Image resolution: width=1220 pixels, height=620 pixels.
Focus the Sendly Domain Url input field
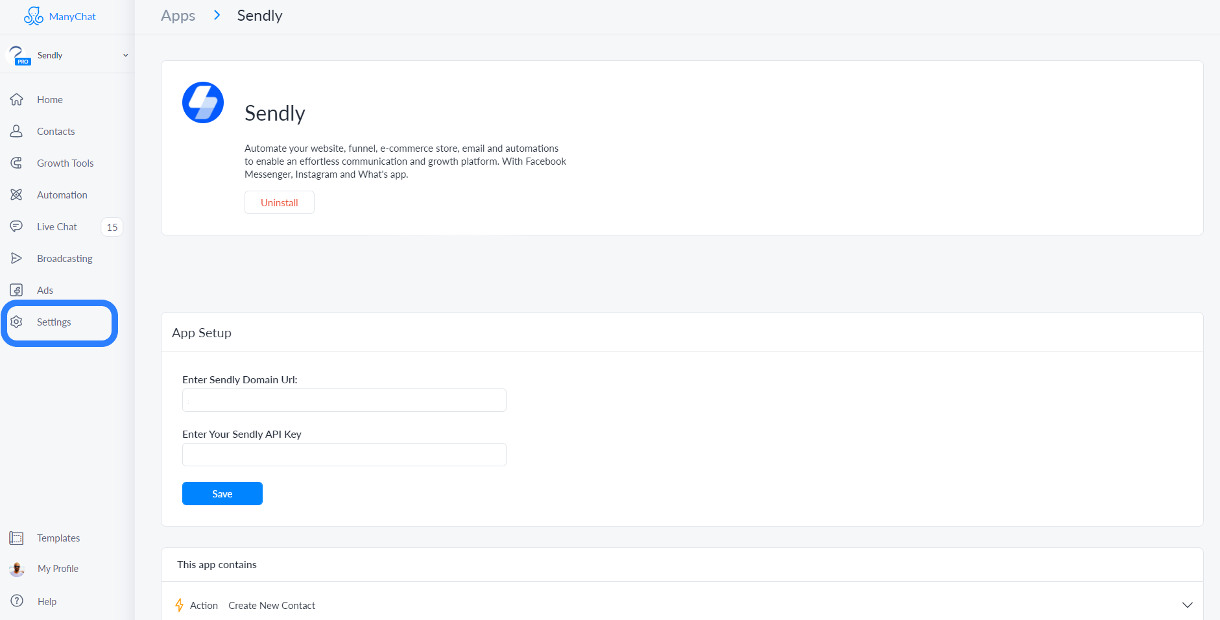tap(344, 400)
